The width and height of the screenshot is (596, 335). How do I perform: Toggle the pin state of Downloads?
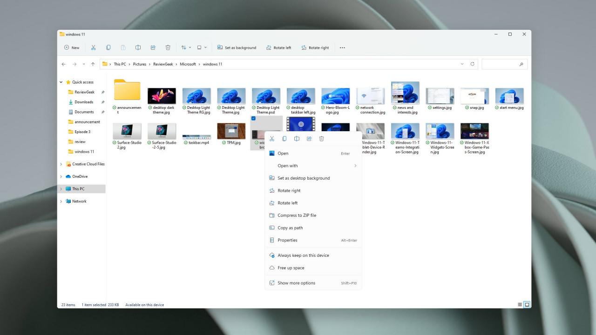[102, 102]
